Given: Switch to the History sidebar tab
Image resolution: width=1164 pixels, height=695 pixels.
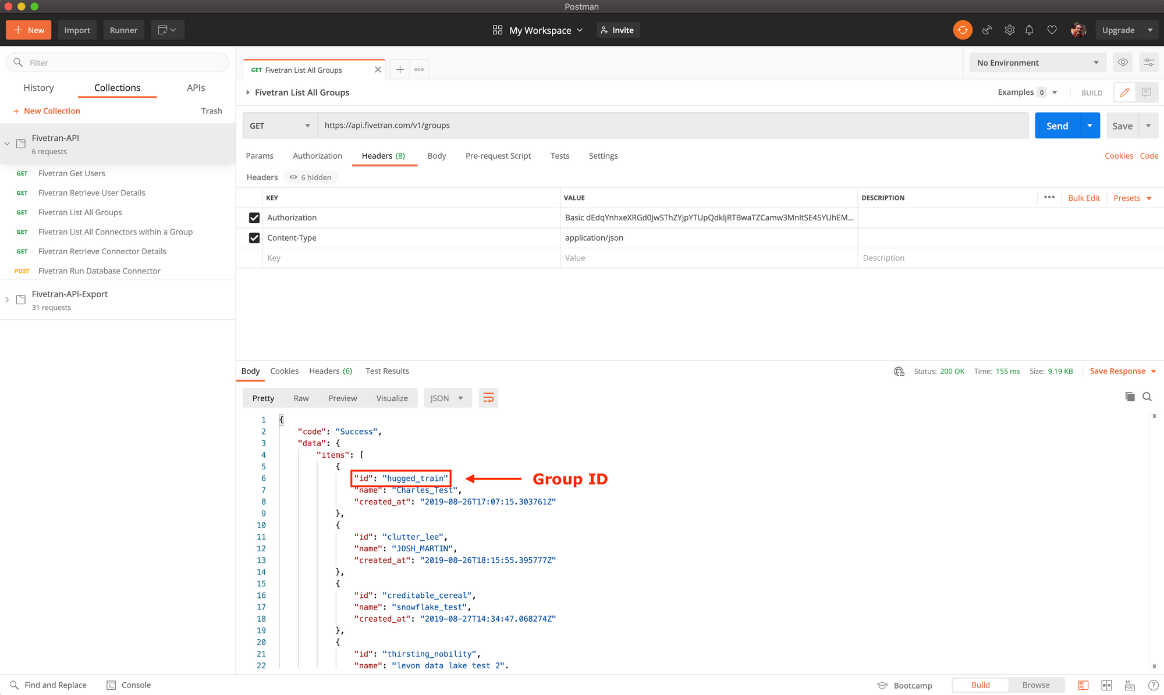Looking at the screenshot, I should coord(38,88).
